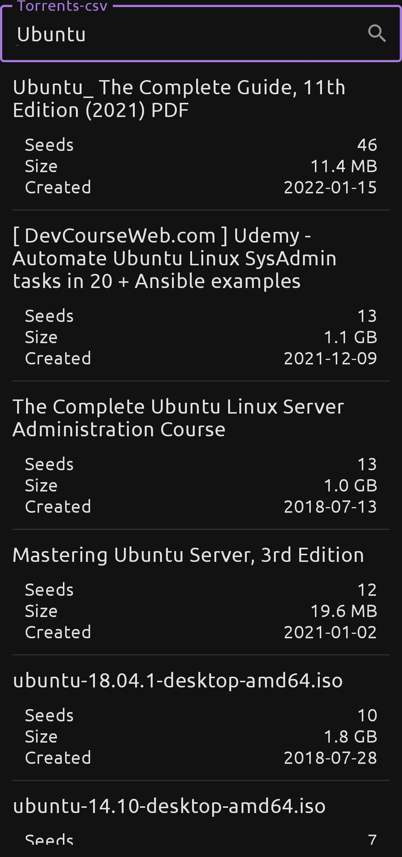
Task: Click the 2018-07-13 created date
Action: 330,507
